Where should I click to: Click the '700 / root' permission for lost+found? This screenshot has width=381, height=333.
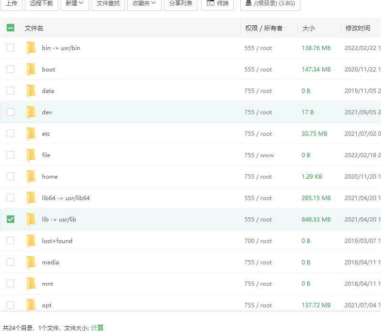click(x=258, y=241)
